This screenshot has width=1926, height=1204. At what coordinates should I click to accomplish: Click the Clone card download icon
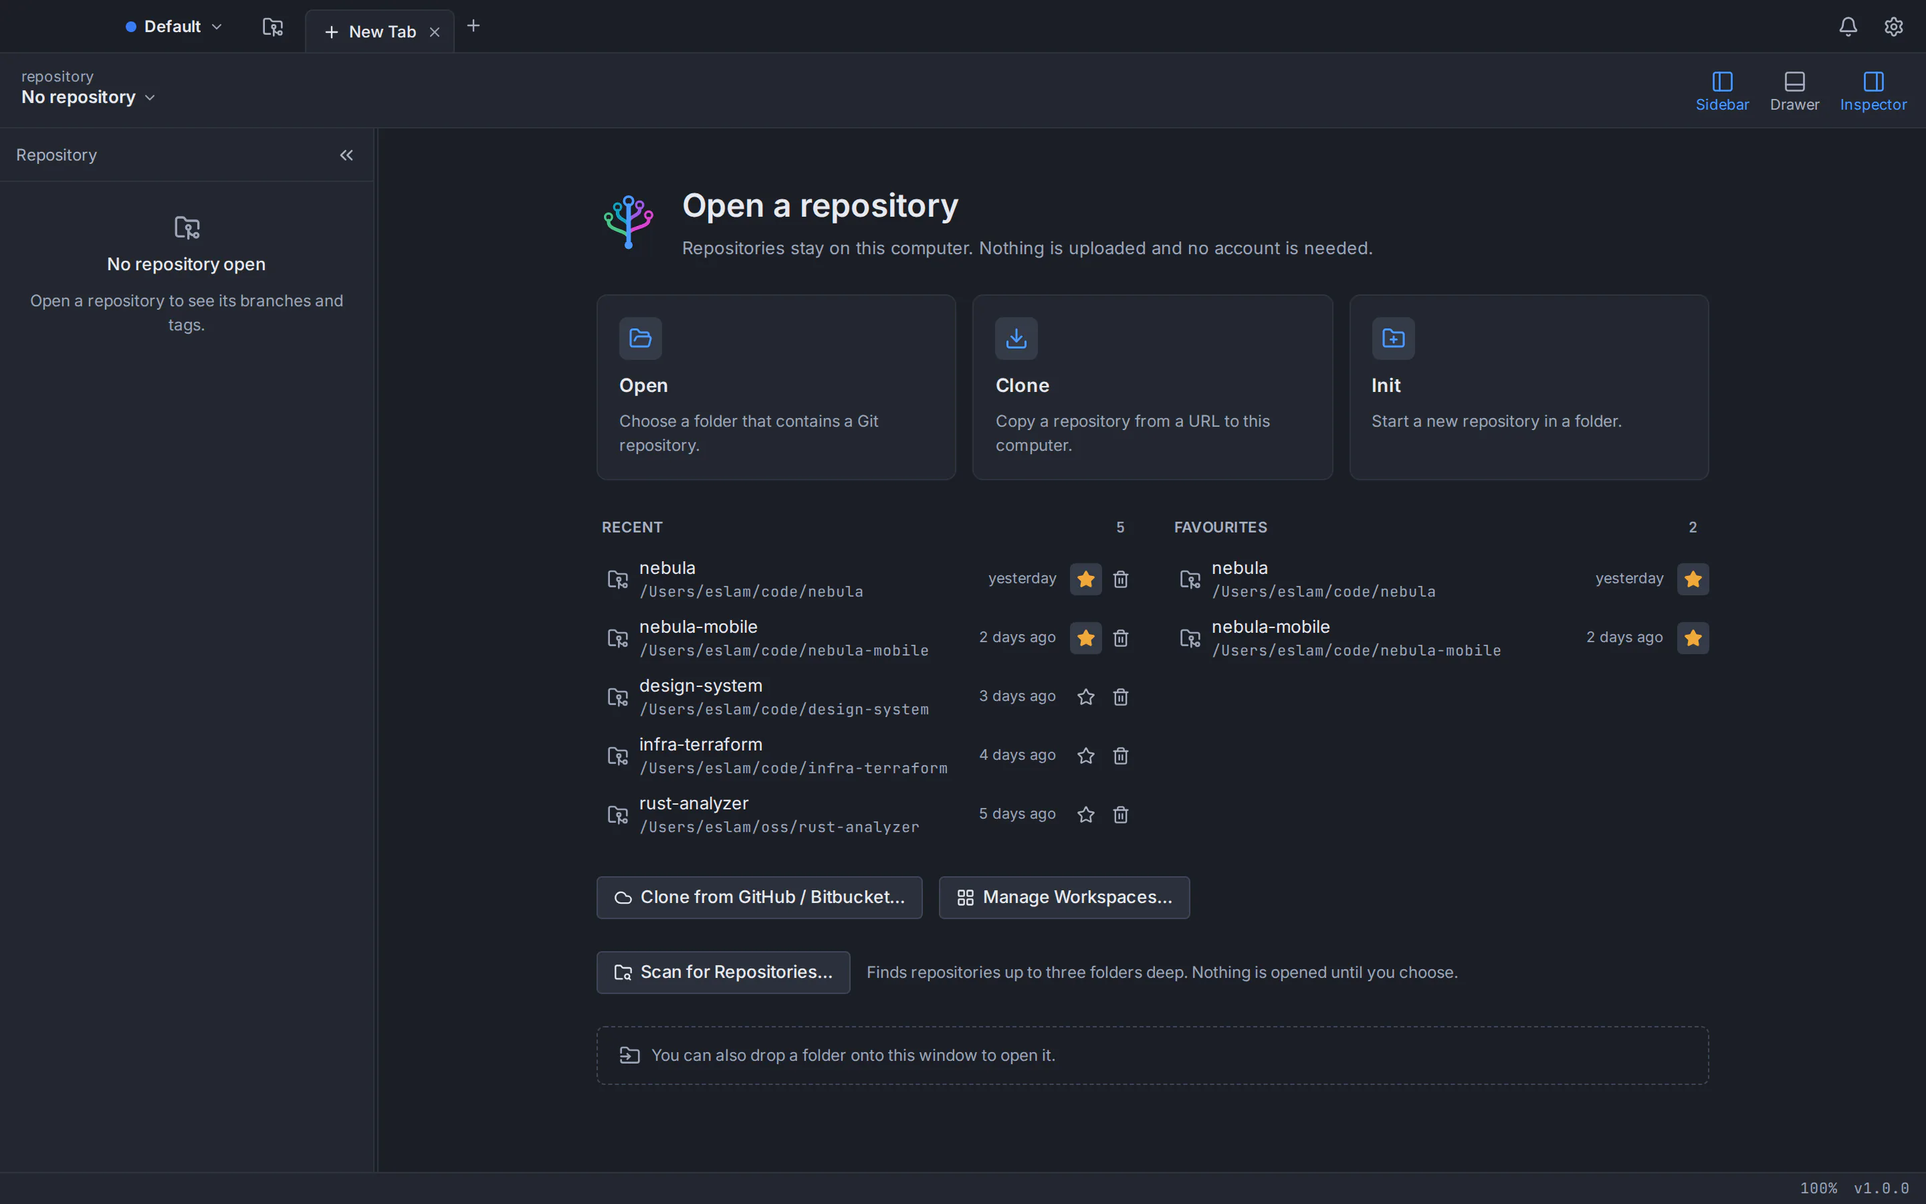(1016, 338)
